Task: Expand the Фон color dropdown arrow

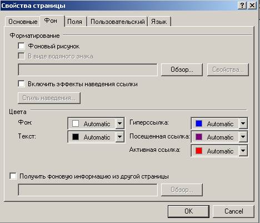Action: point(120,123)
